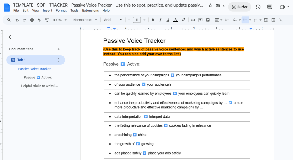Click the document title text

pyautogui.click(x=108, y=5)
